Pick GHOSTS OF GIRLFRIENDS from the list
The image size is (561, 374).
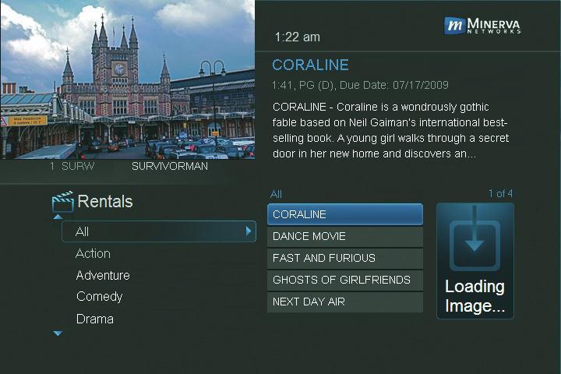(x=344, y=280)
